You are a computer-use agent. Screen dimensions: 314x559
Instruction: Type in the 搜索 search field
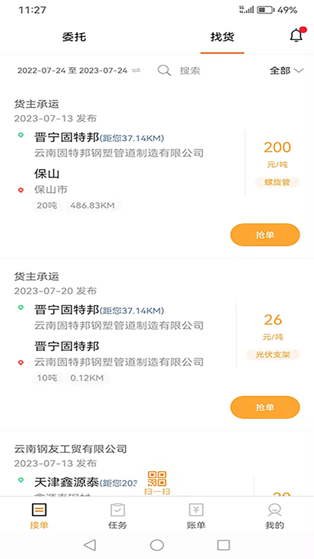click(204, 70)
